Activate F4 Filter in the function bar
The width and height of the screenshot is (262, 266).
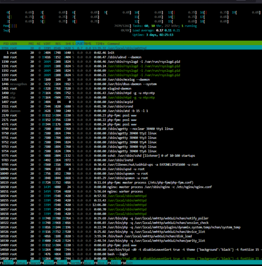tap(47, 263)
